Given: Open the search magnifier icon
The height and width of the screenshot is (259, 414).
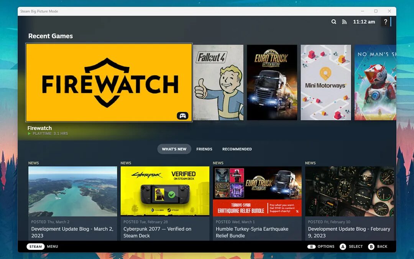Looking at the screenshot, I should (334, 22).
